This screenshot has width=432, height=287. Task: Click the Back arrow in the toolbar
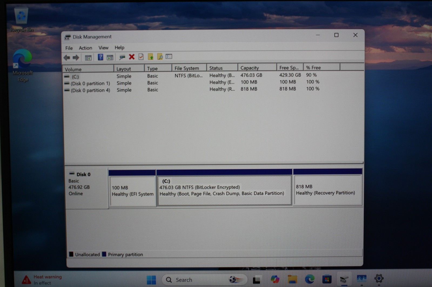(67, 57)
